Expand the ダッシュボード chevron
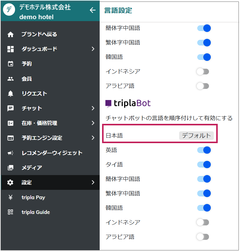The height and width of the screenshot is (251, 240). 93,49
